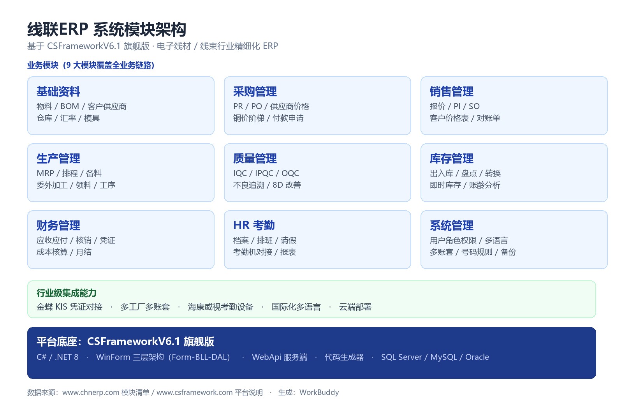
Task: Select the text 档案 / 排班 / 请假
Action: (265, 240)
